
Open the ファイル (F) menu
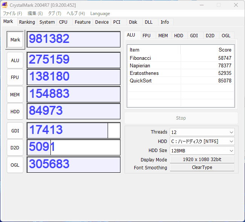pos(12,14)
